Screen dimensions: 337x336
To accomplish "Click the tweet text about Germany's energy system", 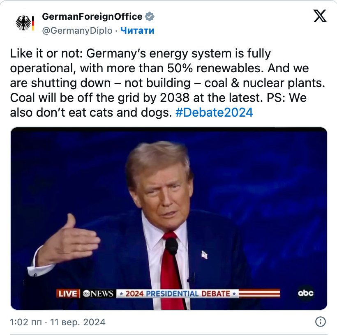I will click(x=164, y=83).
